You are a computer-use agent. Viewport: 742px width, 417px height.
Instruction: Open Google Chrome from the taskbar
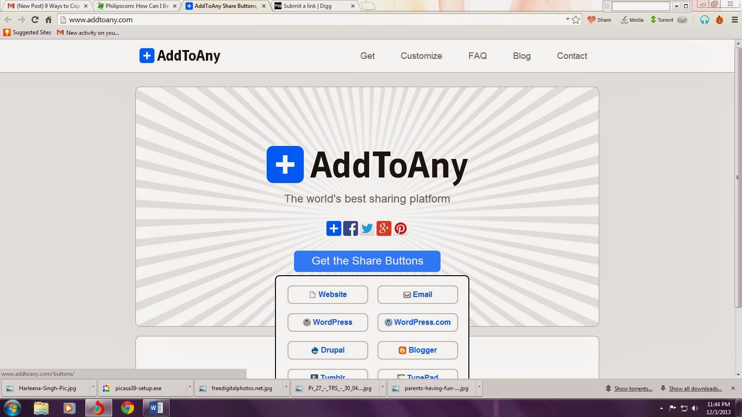(127, 408)
